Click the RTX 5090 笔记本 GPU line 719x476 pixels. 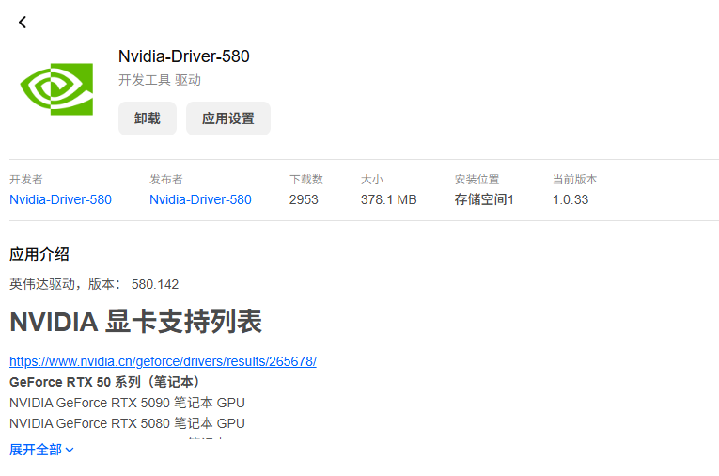[x=127, y=403]
